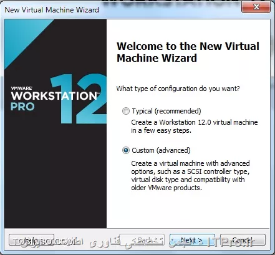Go to previous step with < Back
Image resolution: width=275 pixels, height=255 pixels.
[142, 240]
